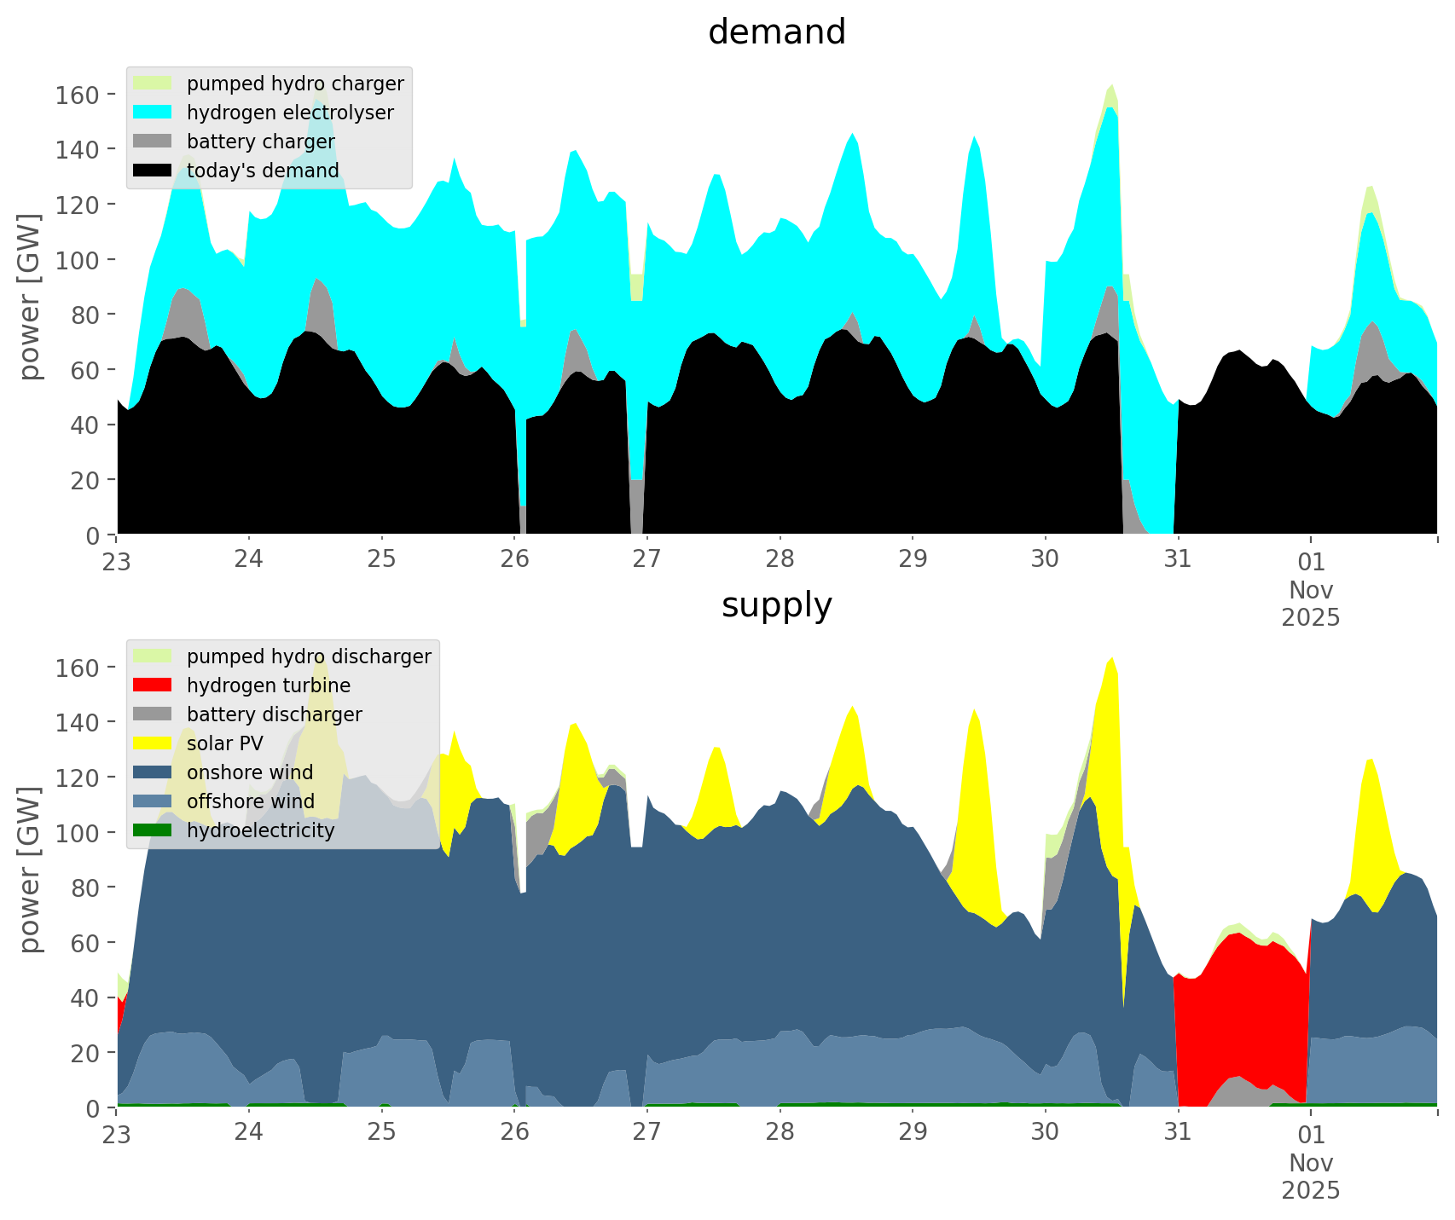The image size is (1455, 1220).
Task: Click the 100 tick on the supply y-axis
Action: click(x=77, y=833)
